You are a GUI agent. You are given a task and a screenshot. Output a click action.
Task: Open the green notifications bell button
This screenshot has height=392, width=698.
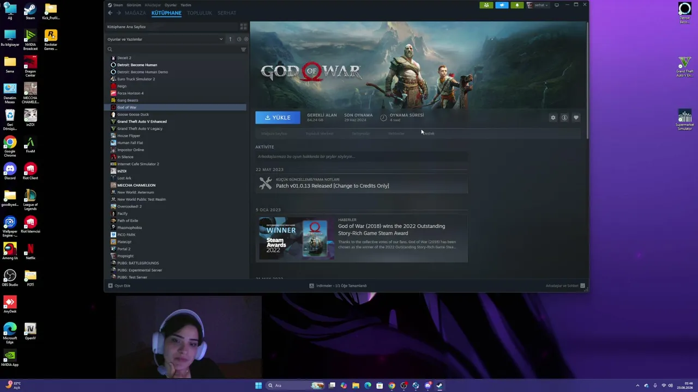tap(517, 5)
